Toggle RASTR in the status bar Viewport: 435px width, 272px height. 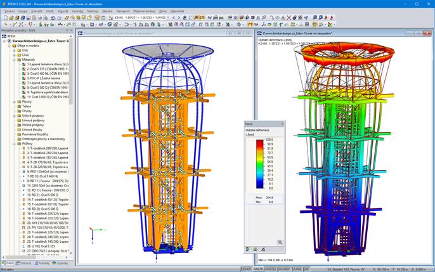(x=258, y=269)
